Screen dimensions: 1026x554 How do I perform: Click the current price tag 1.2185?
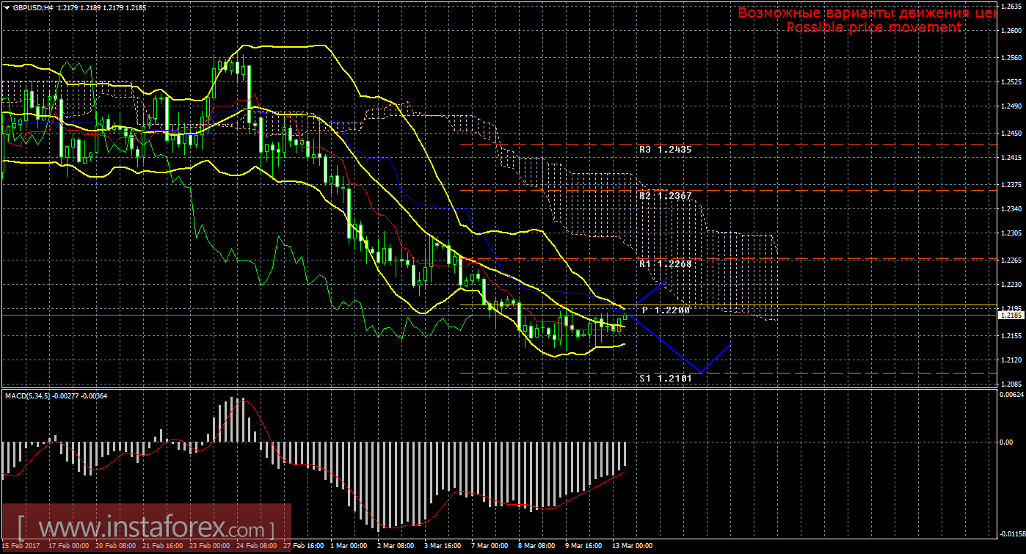[x=1010, y=315]
